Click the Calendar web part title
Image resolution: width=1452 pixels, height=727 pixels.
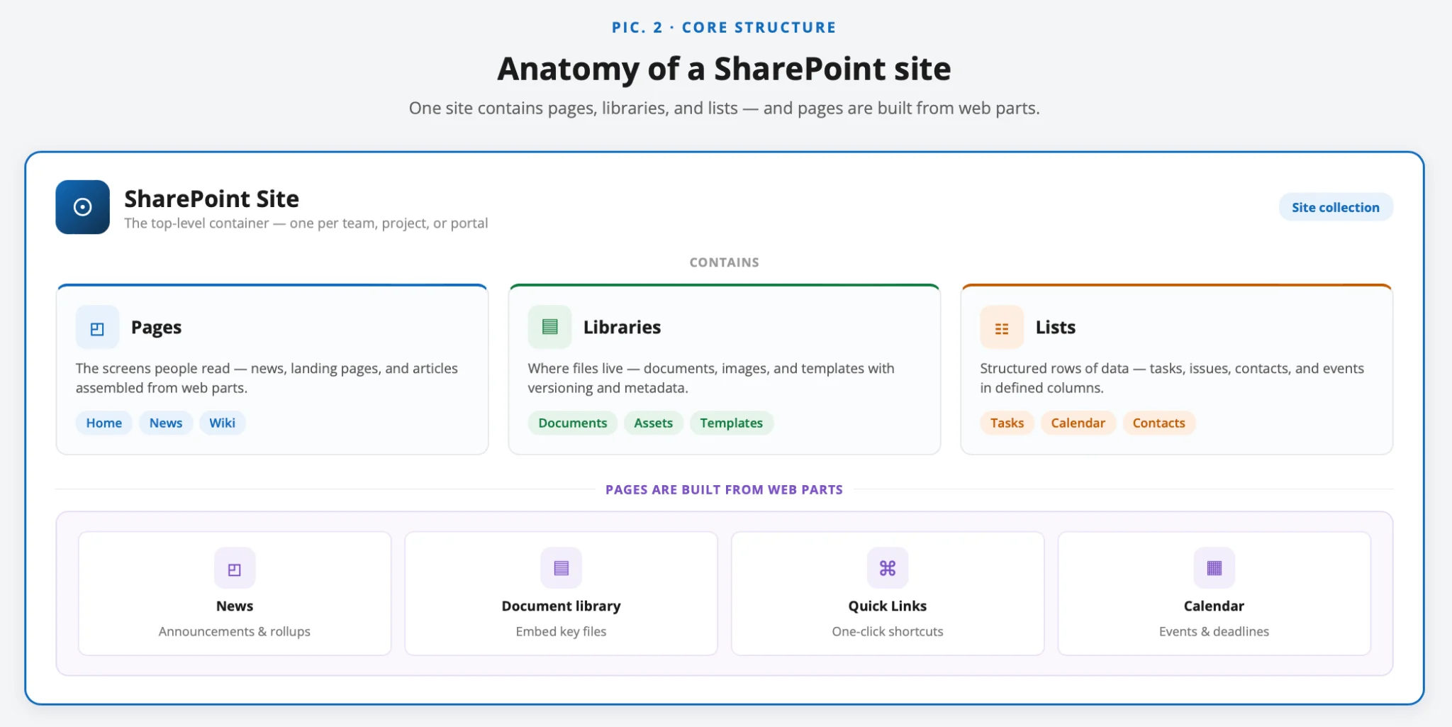click(x=1214, y=606)
